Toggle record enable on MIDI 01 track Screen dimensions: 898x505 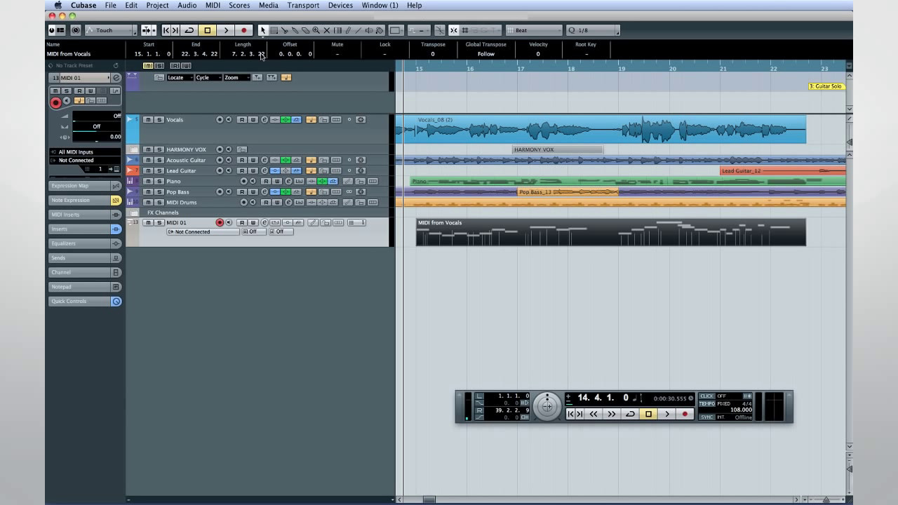220,222
